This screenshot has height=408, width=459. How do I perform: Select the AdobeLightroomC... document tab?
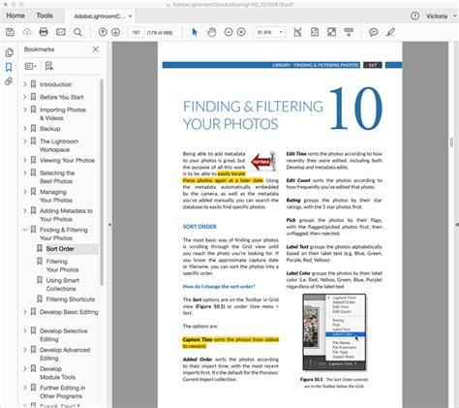(x=99, y=16)
